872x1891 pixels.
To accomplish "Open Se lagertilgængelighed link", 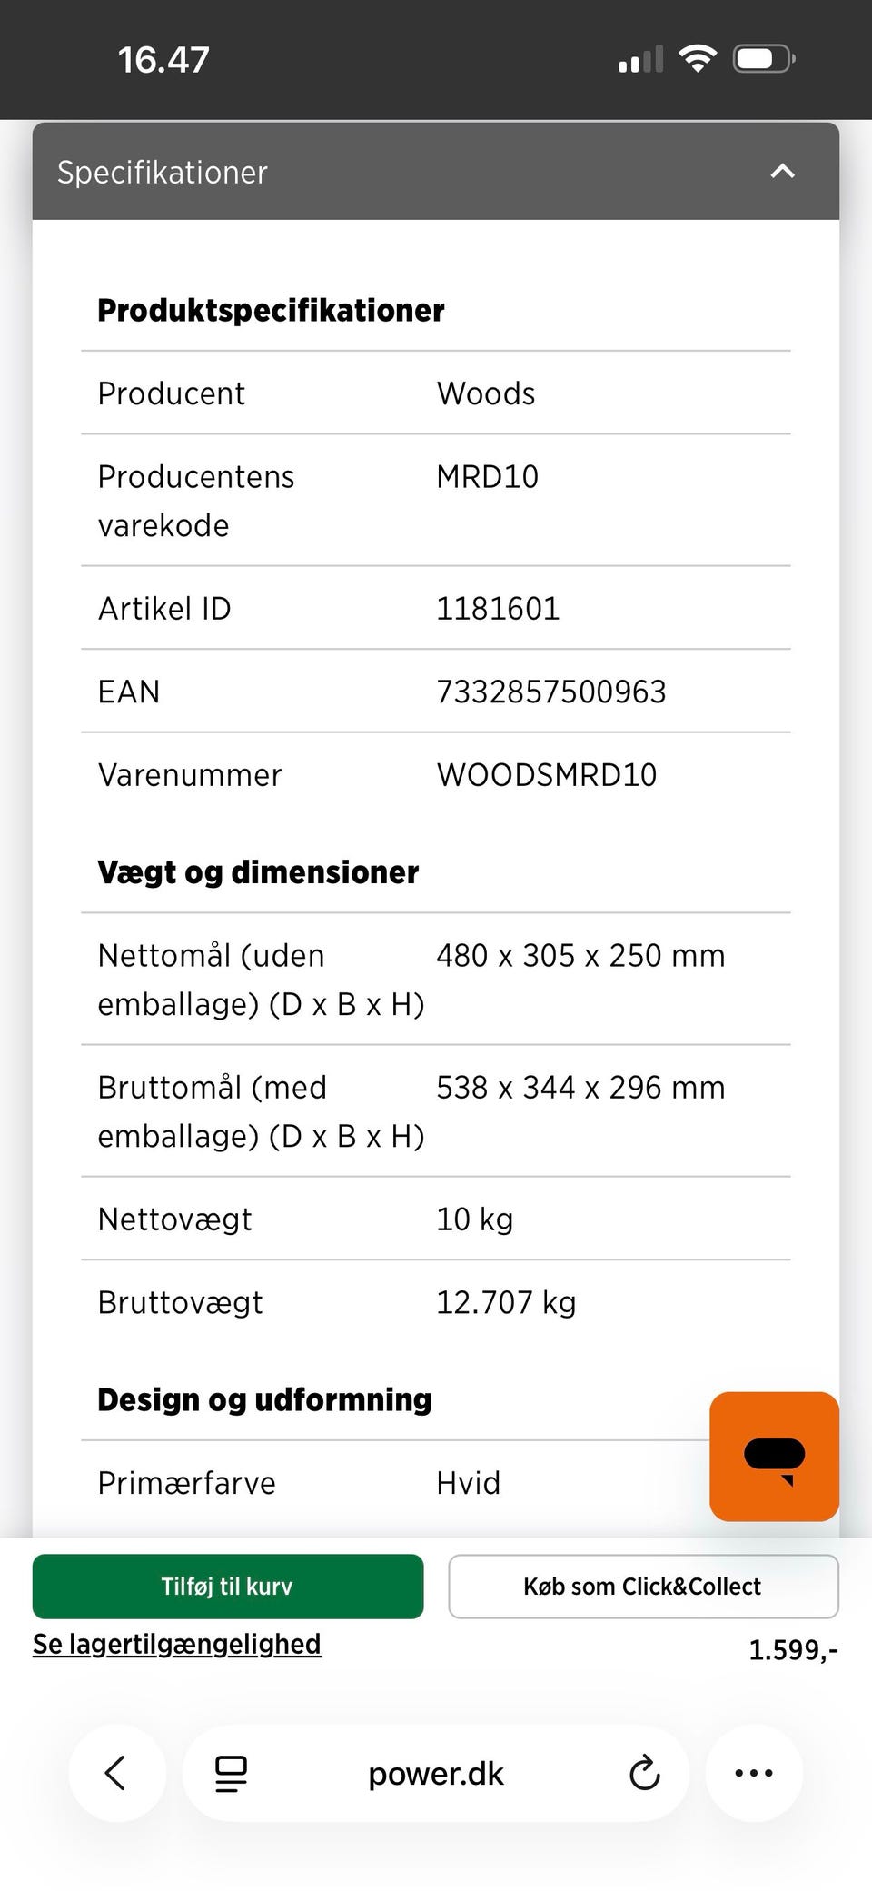I will pos(177,1644).
